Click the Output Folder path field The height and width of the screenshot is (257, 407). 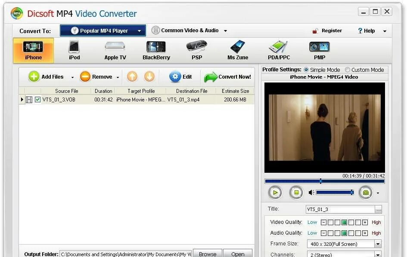pyautogui.click(x=126, y=254)
